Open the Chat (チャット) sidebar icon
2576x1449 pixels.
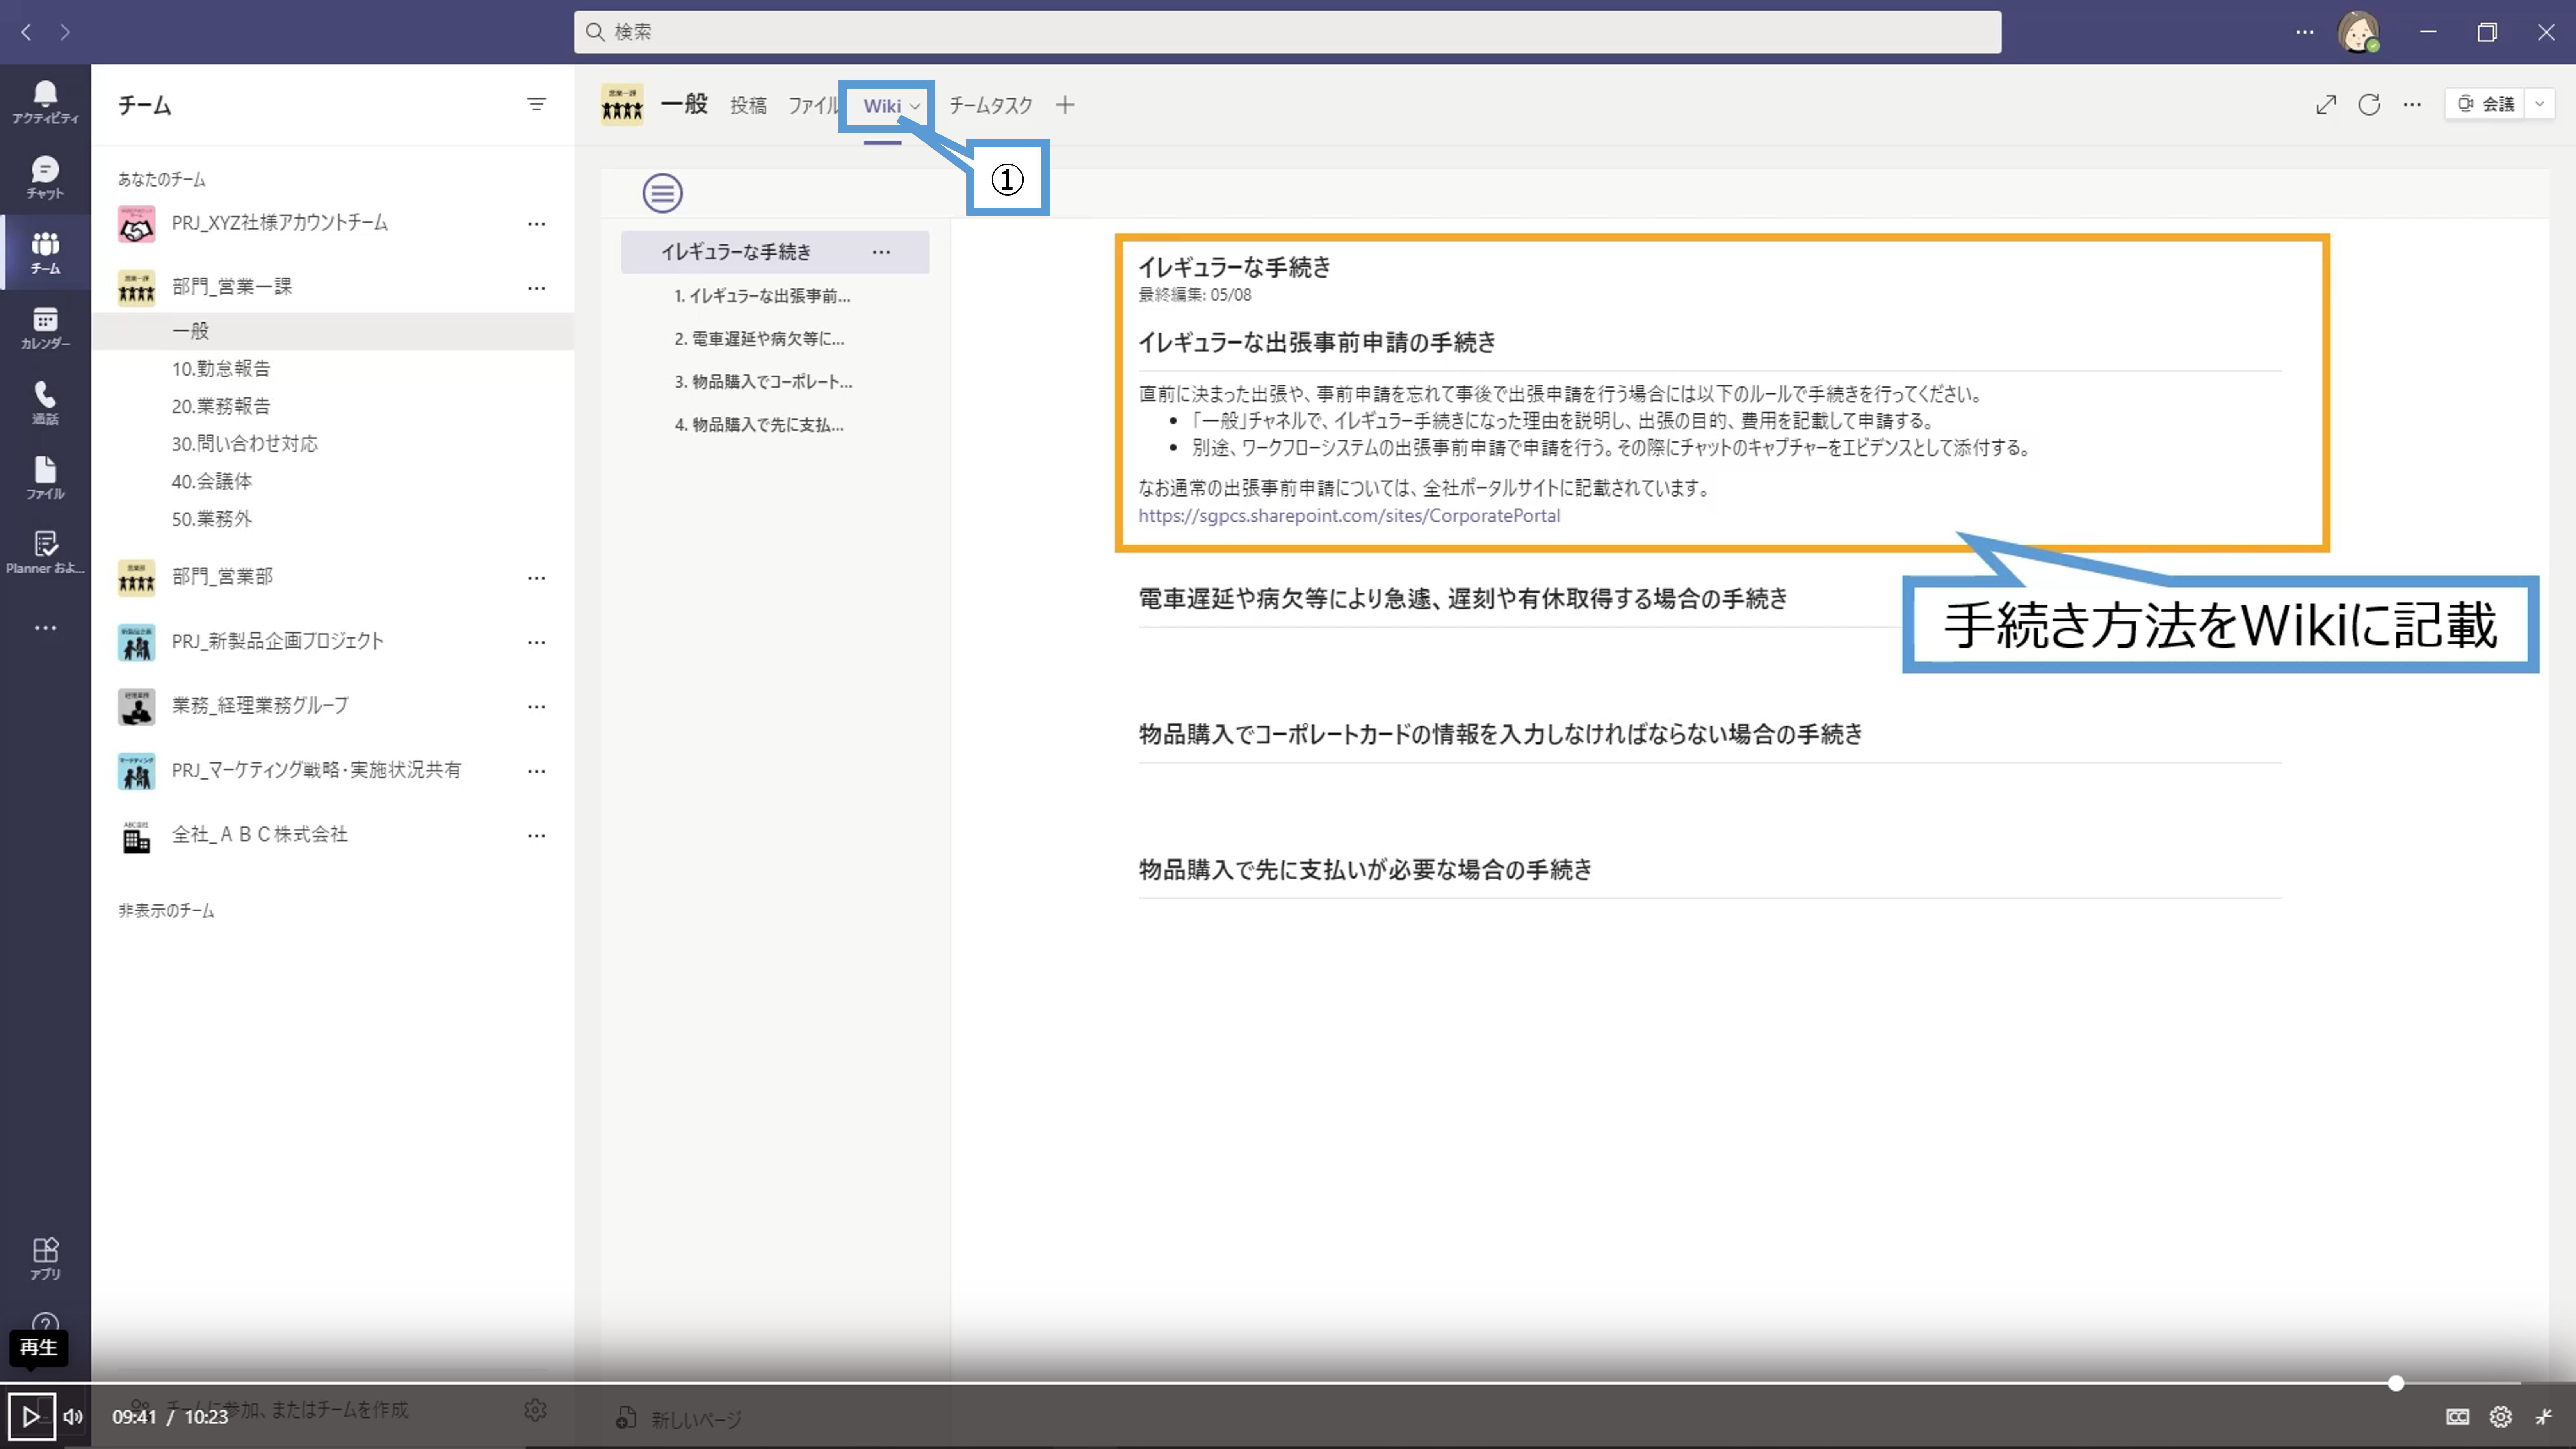point(45,177)
